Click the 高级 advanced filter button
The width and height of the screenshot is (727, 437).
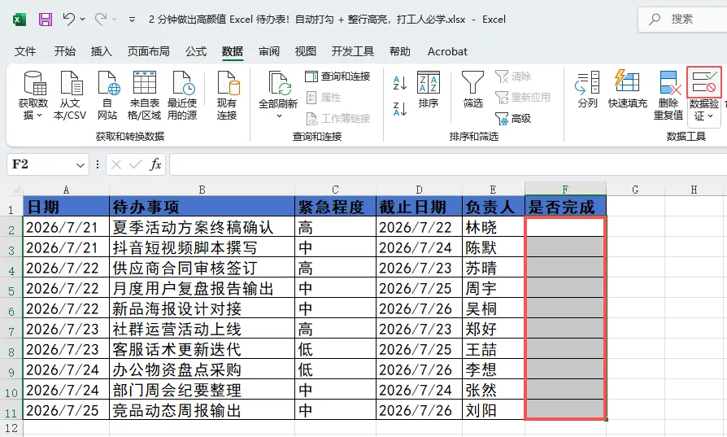[x=513, y=119]
